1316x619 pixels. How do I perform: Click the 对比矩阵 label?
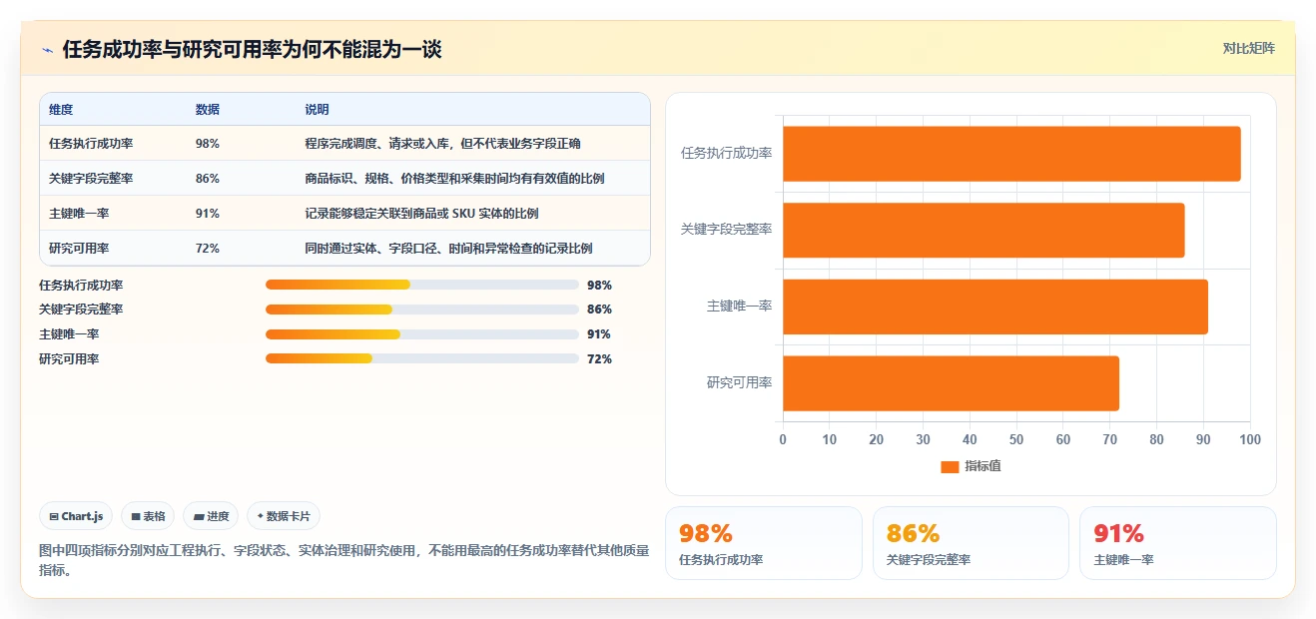click(x=1248, y=48)
